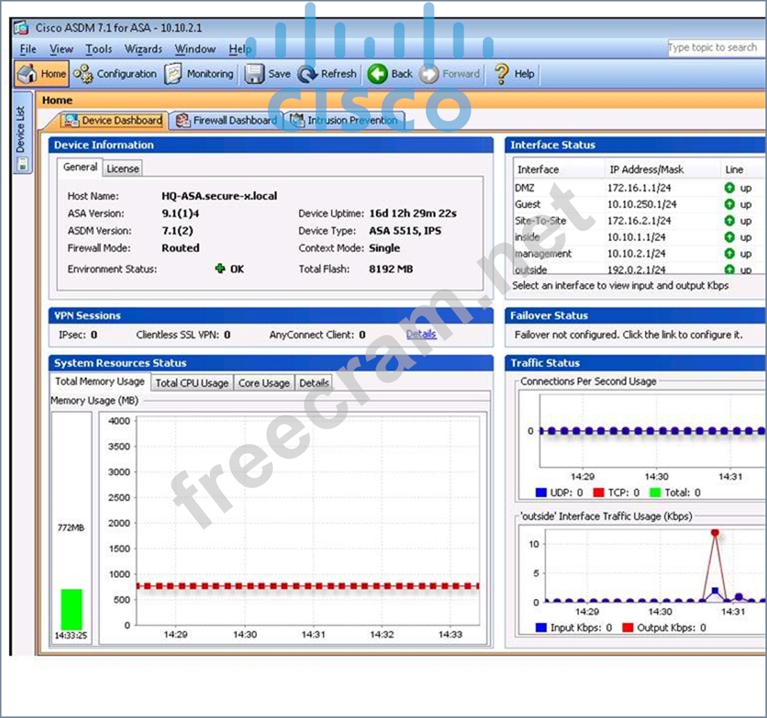Click the Home toolbar icon
Screen dimensions: 767x718
tap(27, 73)
